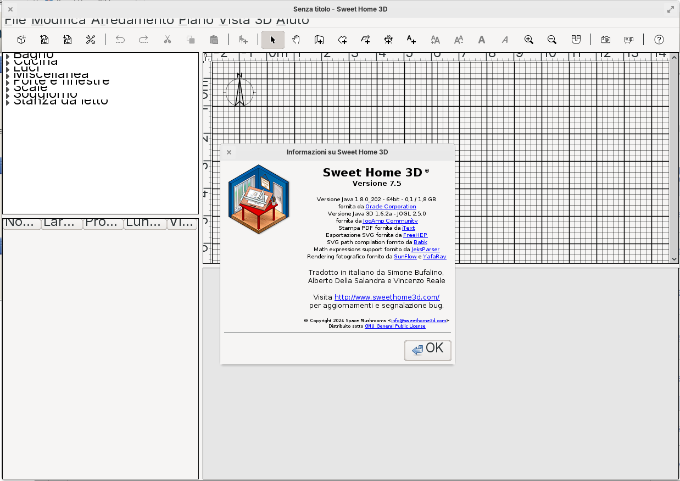Image resolution: width=680 pixels, height=481 pixels.
Task: Activate the Pan hand tool
Action: [296, 40]
